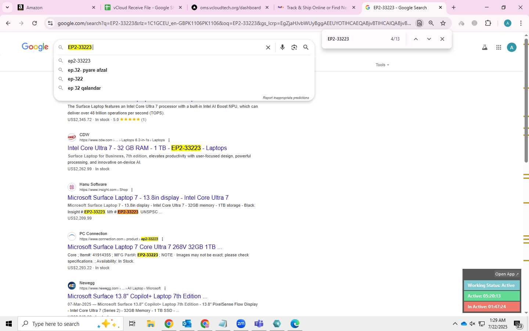Click Report inappropriate predictions
529x331 pixels.
[x=286, y=98]
